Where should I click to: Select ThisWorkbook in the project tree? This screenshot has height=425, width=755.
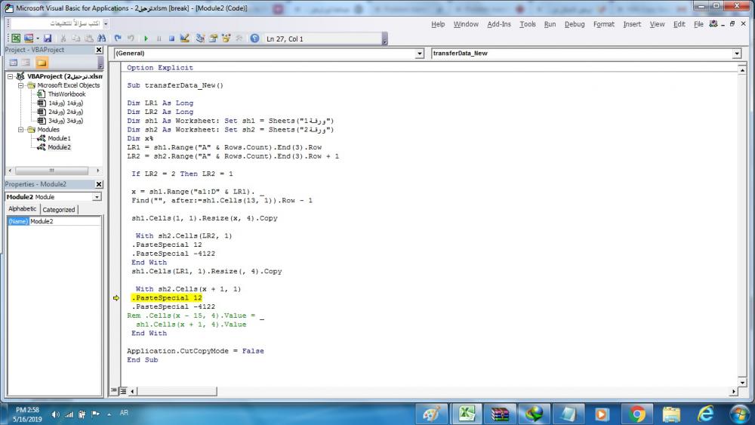click(x=66, y=94)
